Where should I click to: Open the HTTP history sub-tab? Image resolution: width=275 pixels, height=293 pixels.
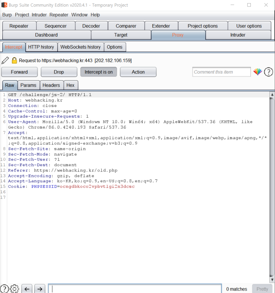(41, 47)
